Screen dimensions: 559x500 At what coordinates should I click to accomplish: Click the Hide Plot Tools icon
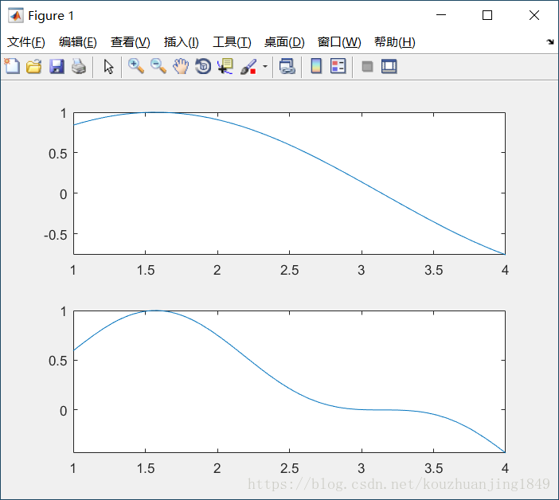tap(367, 66)
